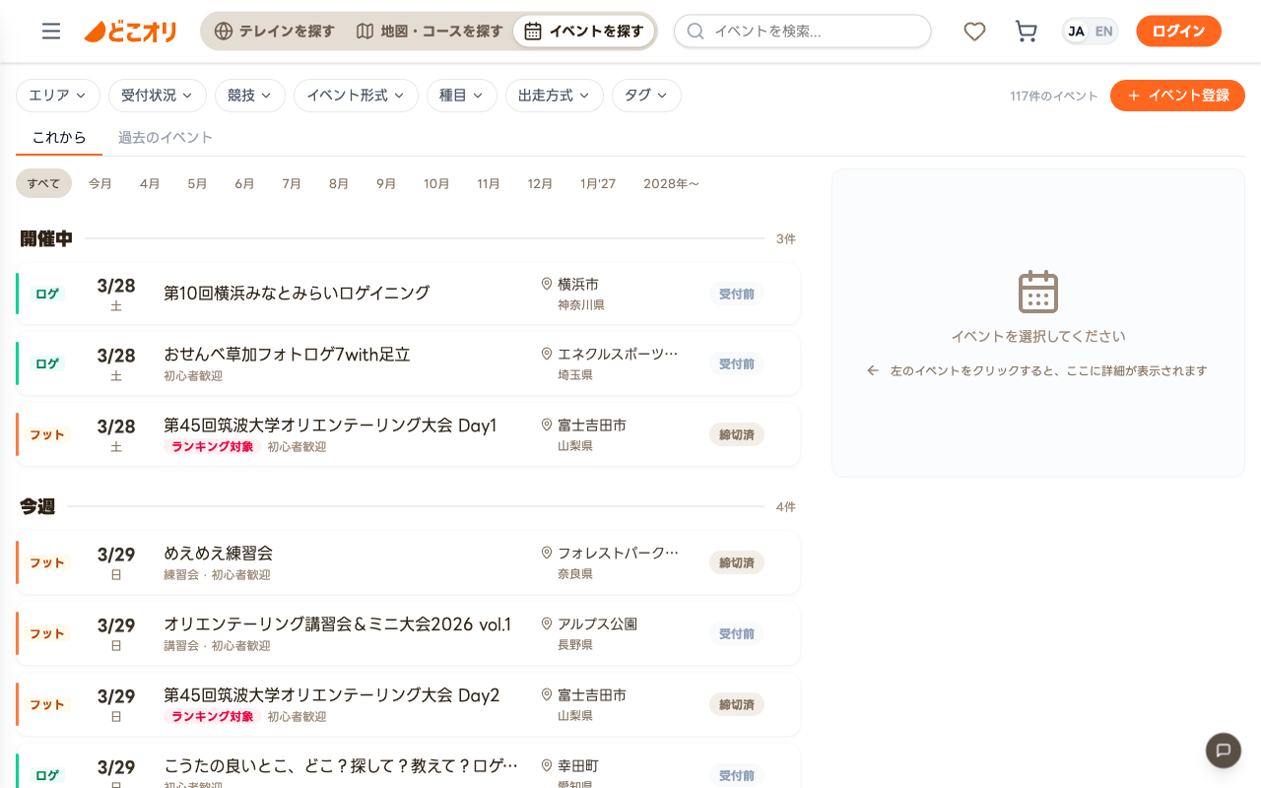Click the calendar icon in detail panel
The image size is (1261, 788).
(1037, 292)
